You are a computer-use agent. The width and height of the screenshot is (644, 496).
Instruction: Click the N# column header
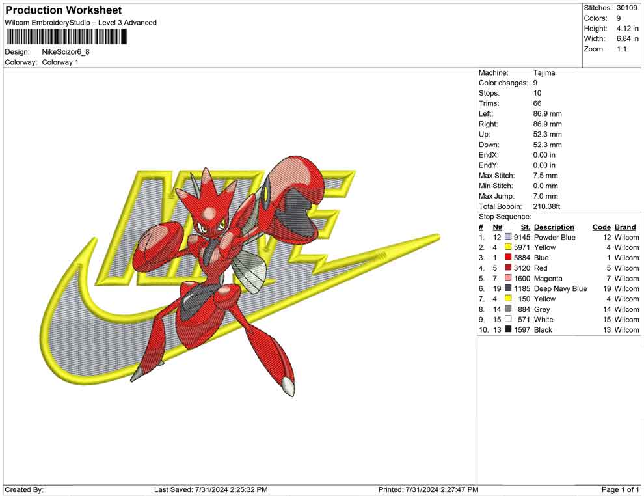498,227
